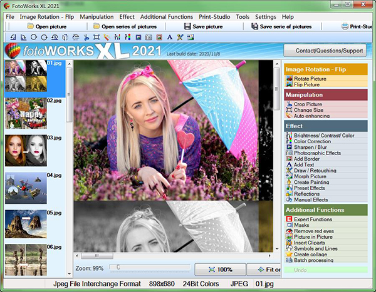Screen dimensions: 376x292
Task: Click the Contact/Questions/Support button
Action: [x=325, y=51]
